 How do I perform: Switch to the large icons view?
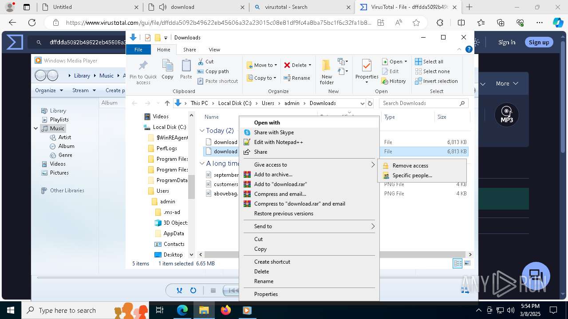click(467, 264)
